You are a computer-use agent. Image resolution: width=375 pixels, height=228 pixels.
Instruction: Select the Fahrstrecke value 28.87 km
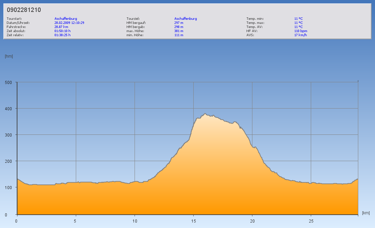(x=61, y=27)
